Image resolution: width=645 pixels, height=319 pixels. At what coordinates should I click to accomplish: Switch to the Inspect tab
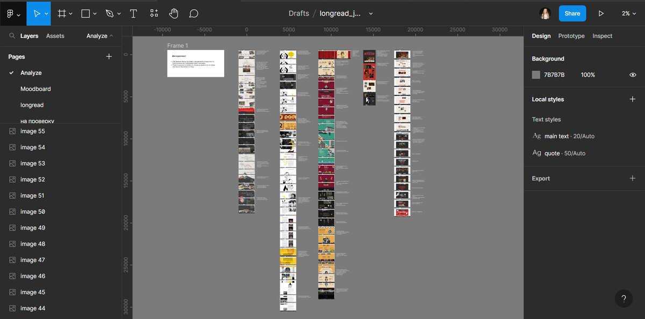603,36
